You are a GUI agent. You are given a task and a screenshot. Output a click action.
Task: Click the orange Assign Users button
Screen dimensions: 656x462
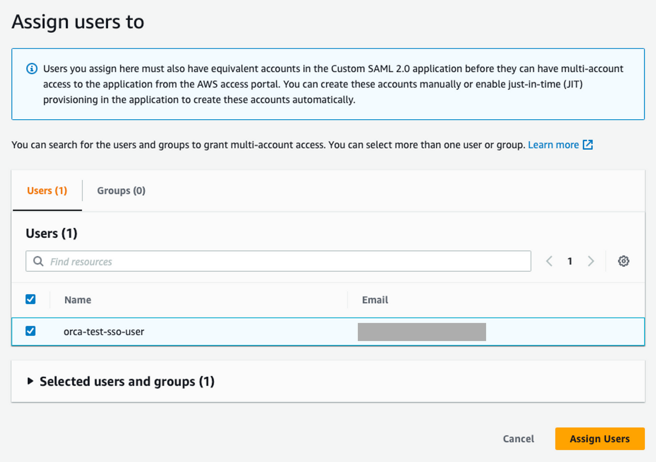pos(600,438)
